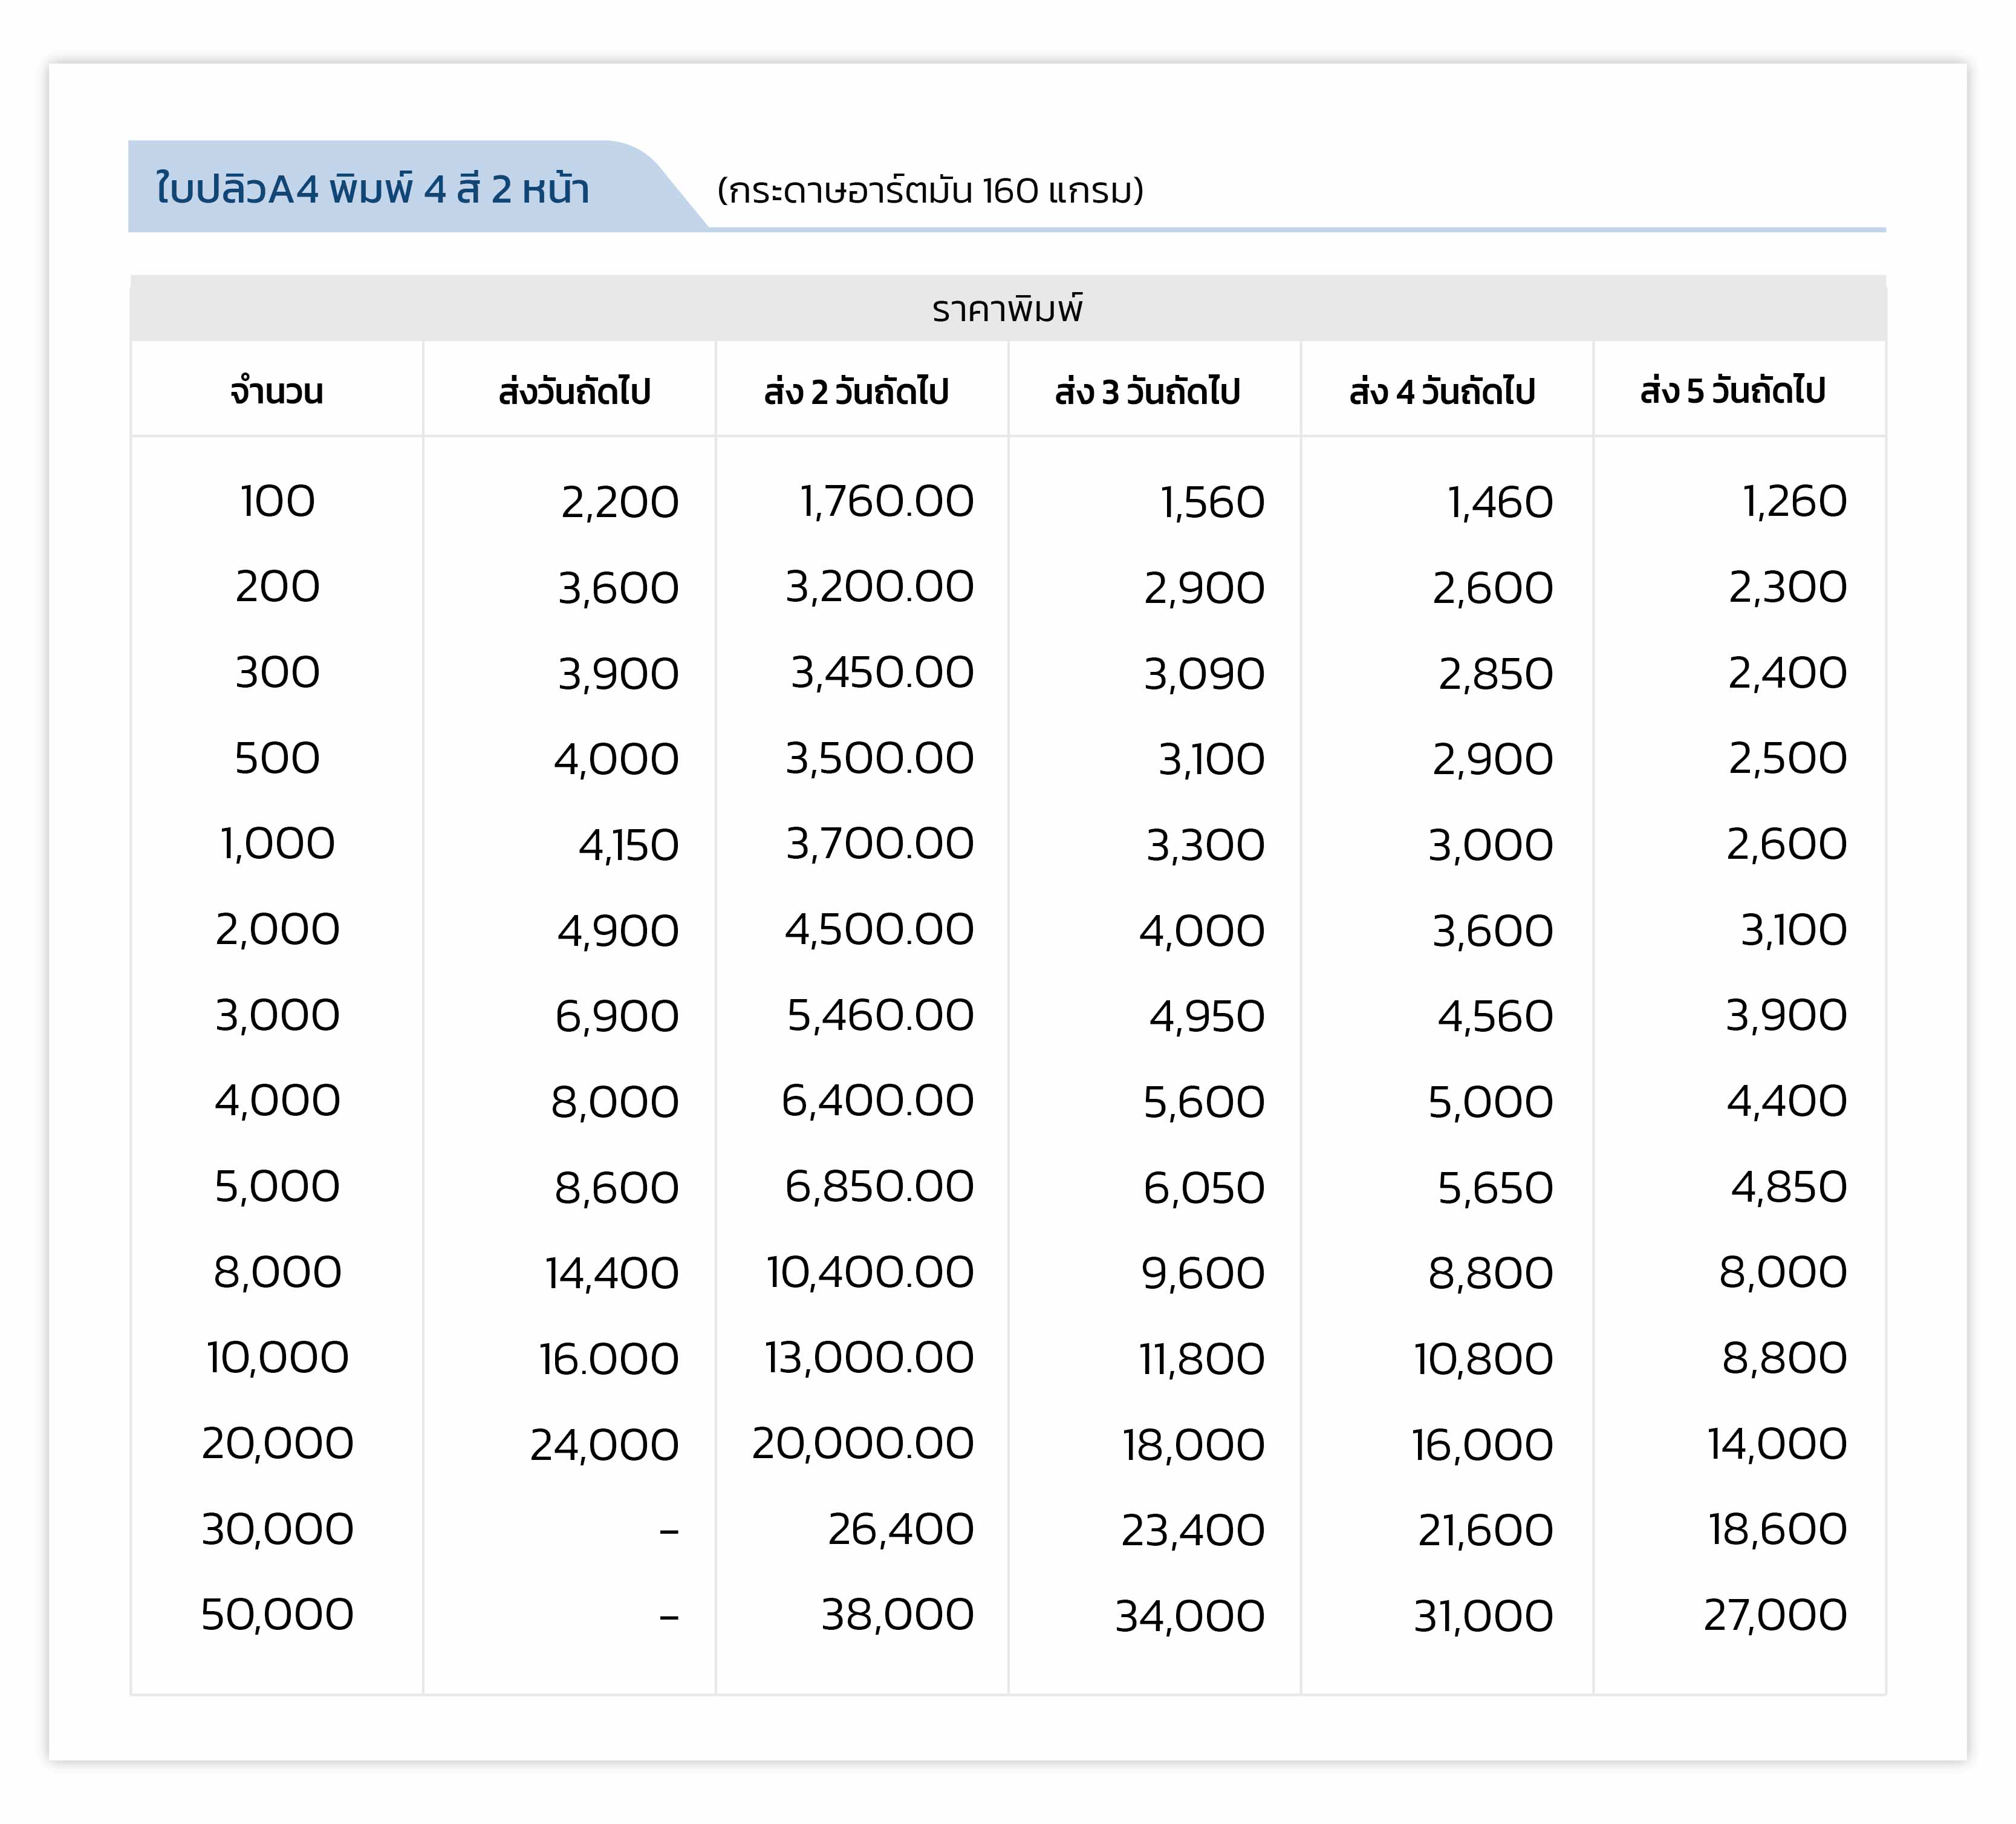Click the 1,260 five-day price for 100

1794,501
